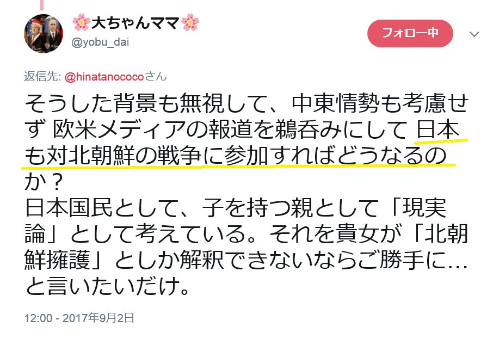This screenshot has width=487, height=339.
Task: Open the @hinatanococo reply mention
Action: pos(104,76)
